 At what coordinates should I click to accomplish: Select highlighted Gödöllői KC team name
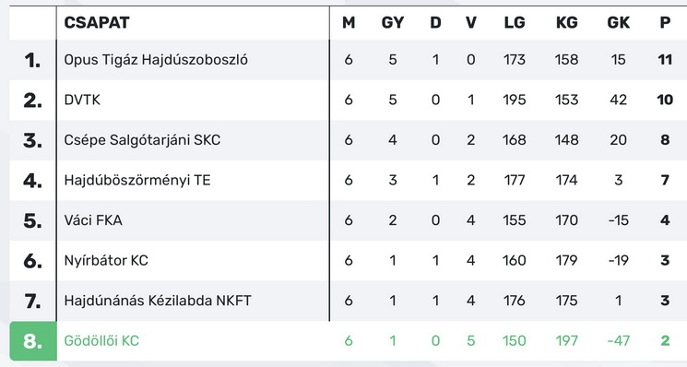click(x=101, y=341)
